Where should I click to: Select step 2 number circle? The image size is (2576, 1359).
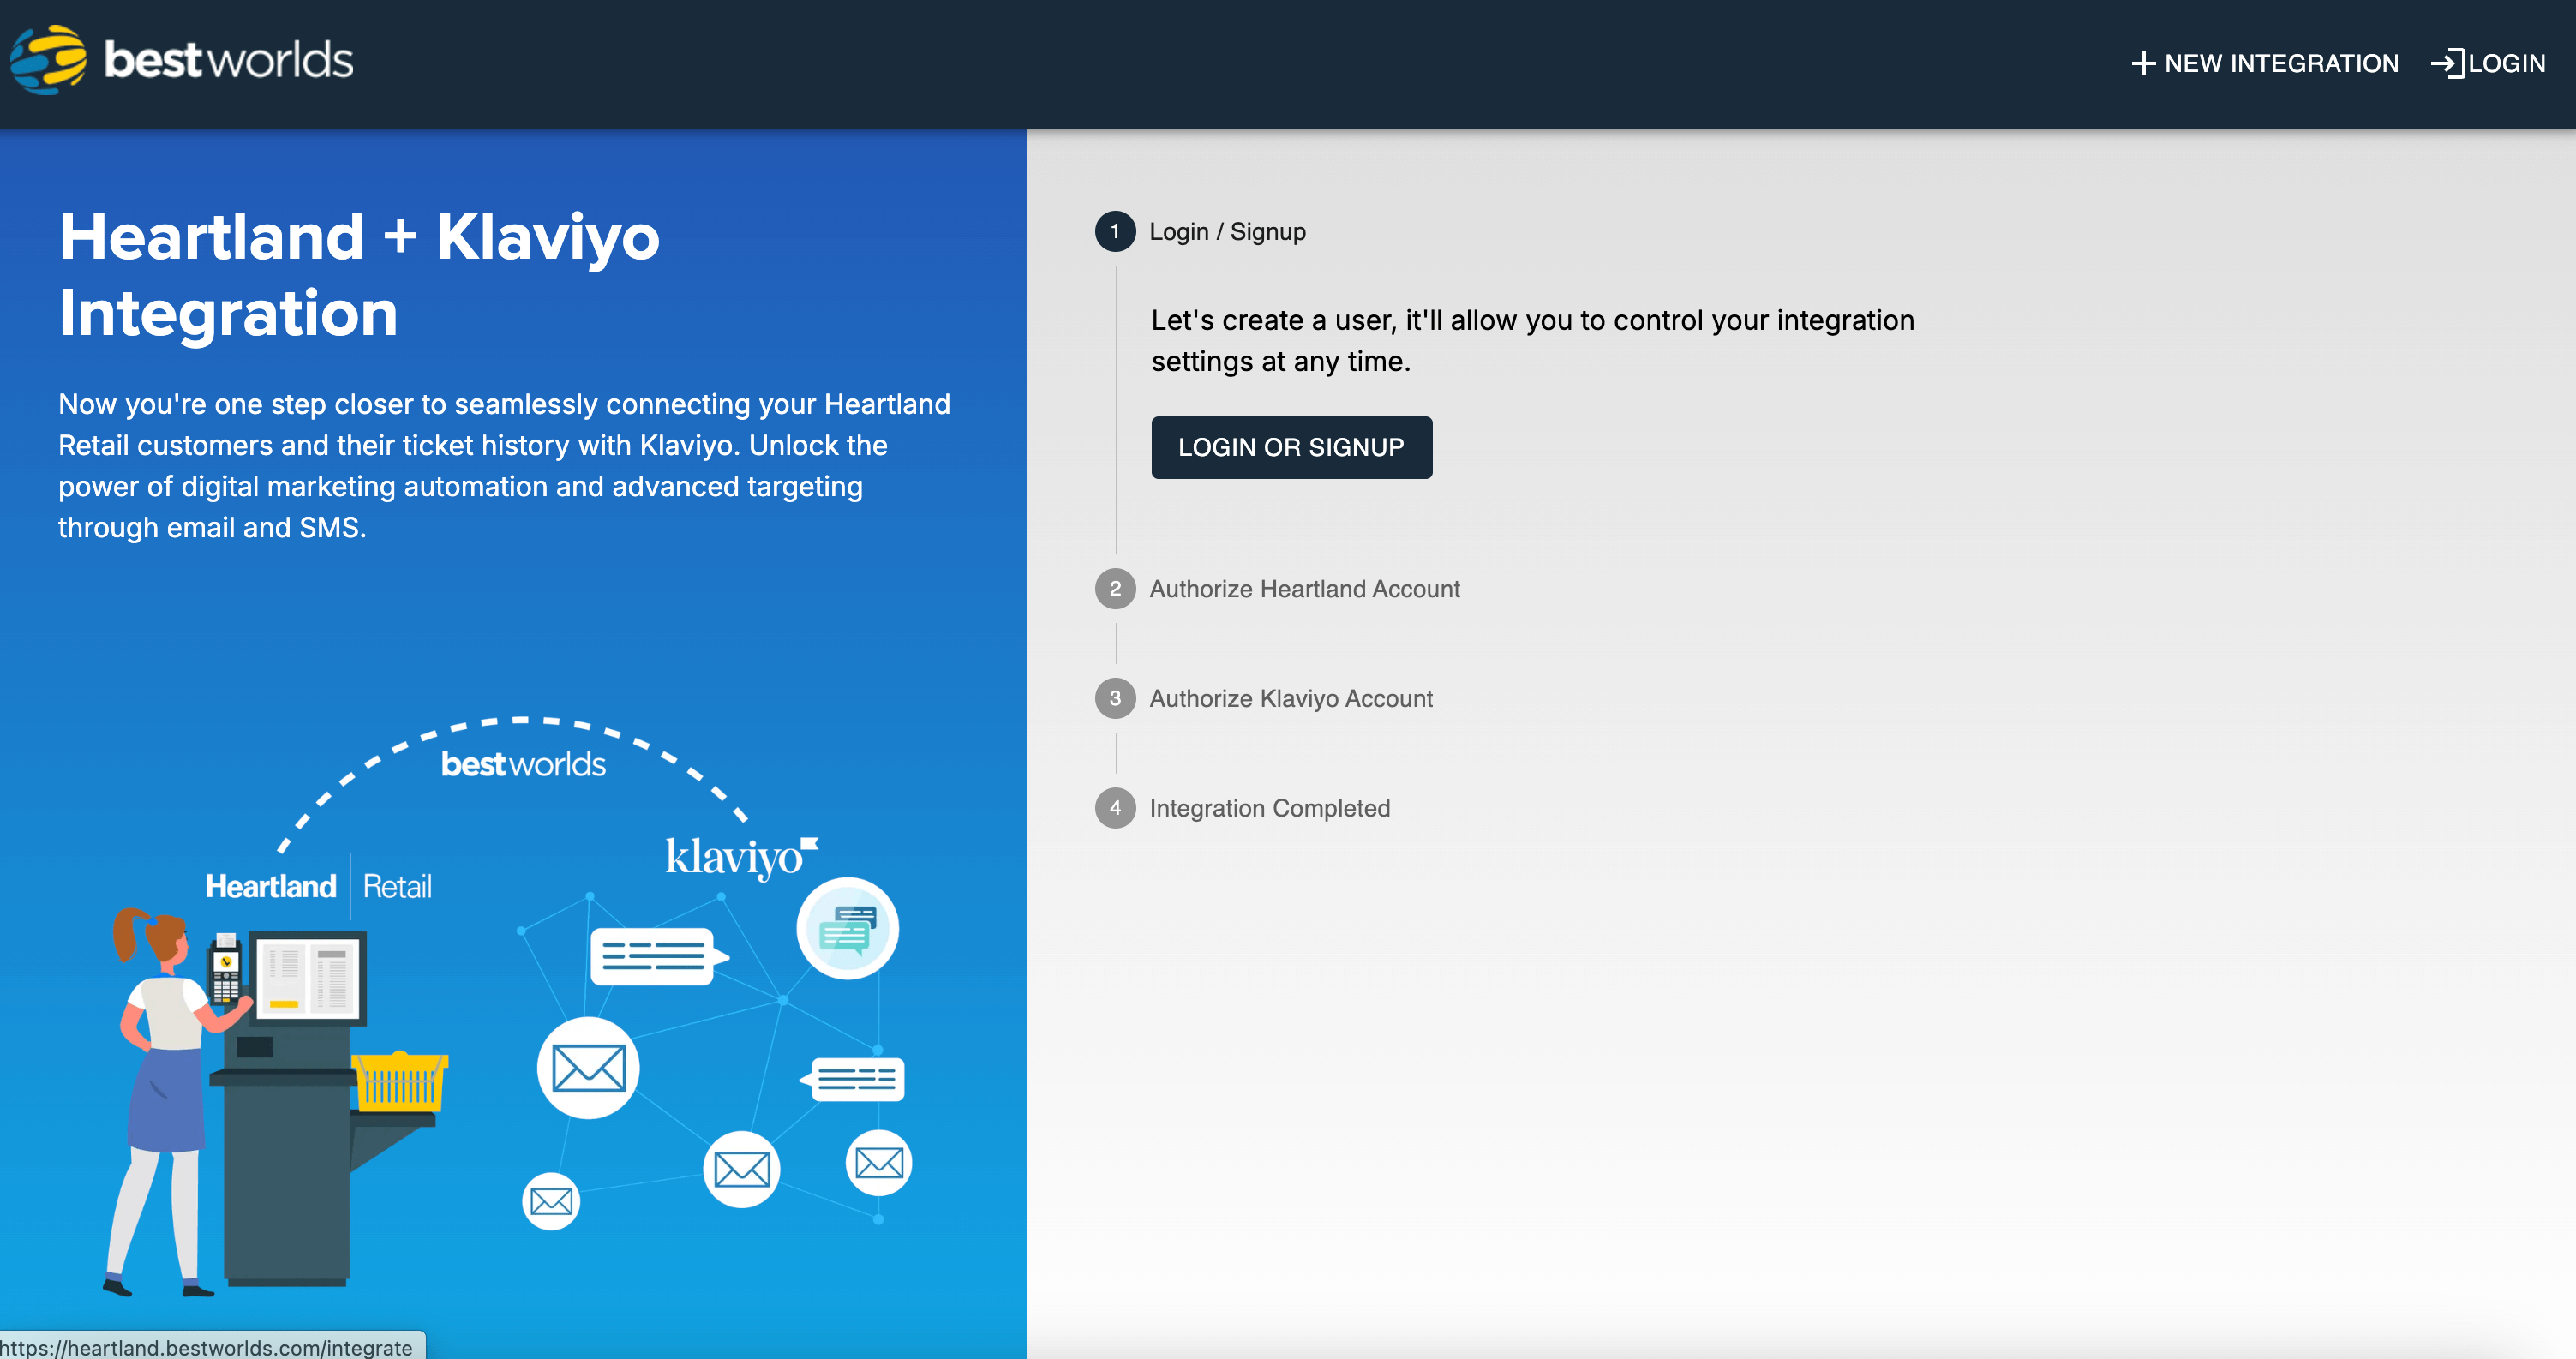coord(1115,589)
